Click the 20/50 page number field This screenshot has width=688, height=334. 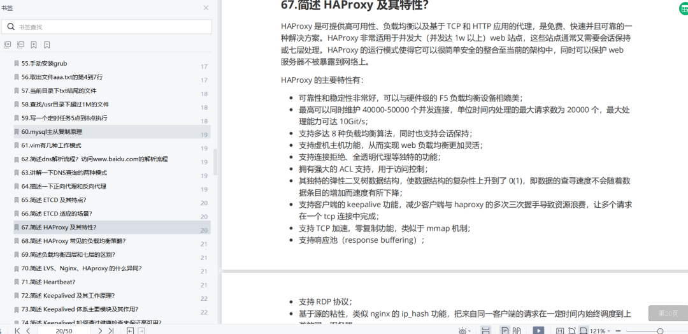[64, 330]
